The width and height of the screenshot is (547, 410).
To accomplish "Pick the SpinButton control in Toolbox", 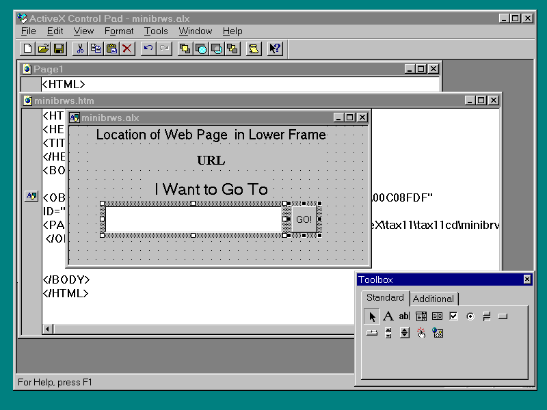I will point(404,333).
